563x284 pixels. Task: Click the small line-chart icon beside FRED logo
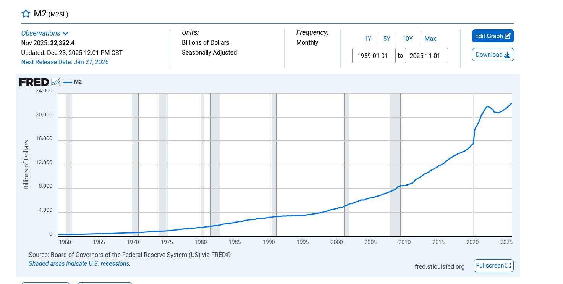point(55,82)
